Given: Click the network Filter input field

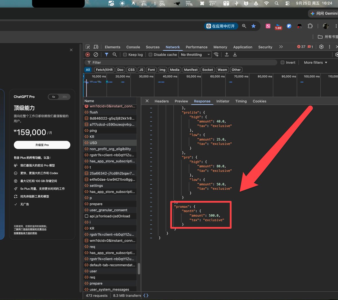Looking at the screenshot, I should pyautogui.click(x=181, y=62).
